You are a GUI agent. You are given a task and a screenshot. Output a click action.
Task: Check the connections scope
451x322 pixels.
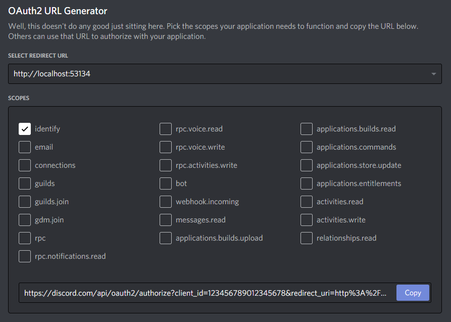[x=25, y=165]
